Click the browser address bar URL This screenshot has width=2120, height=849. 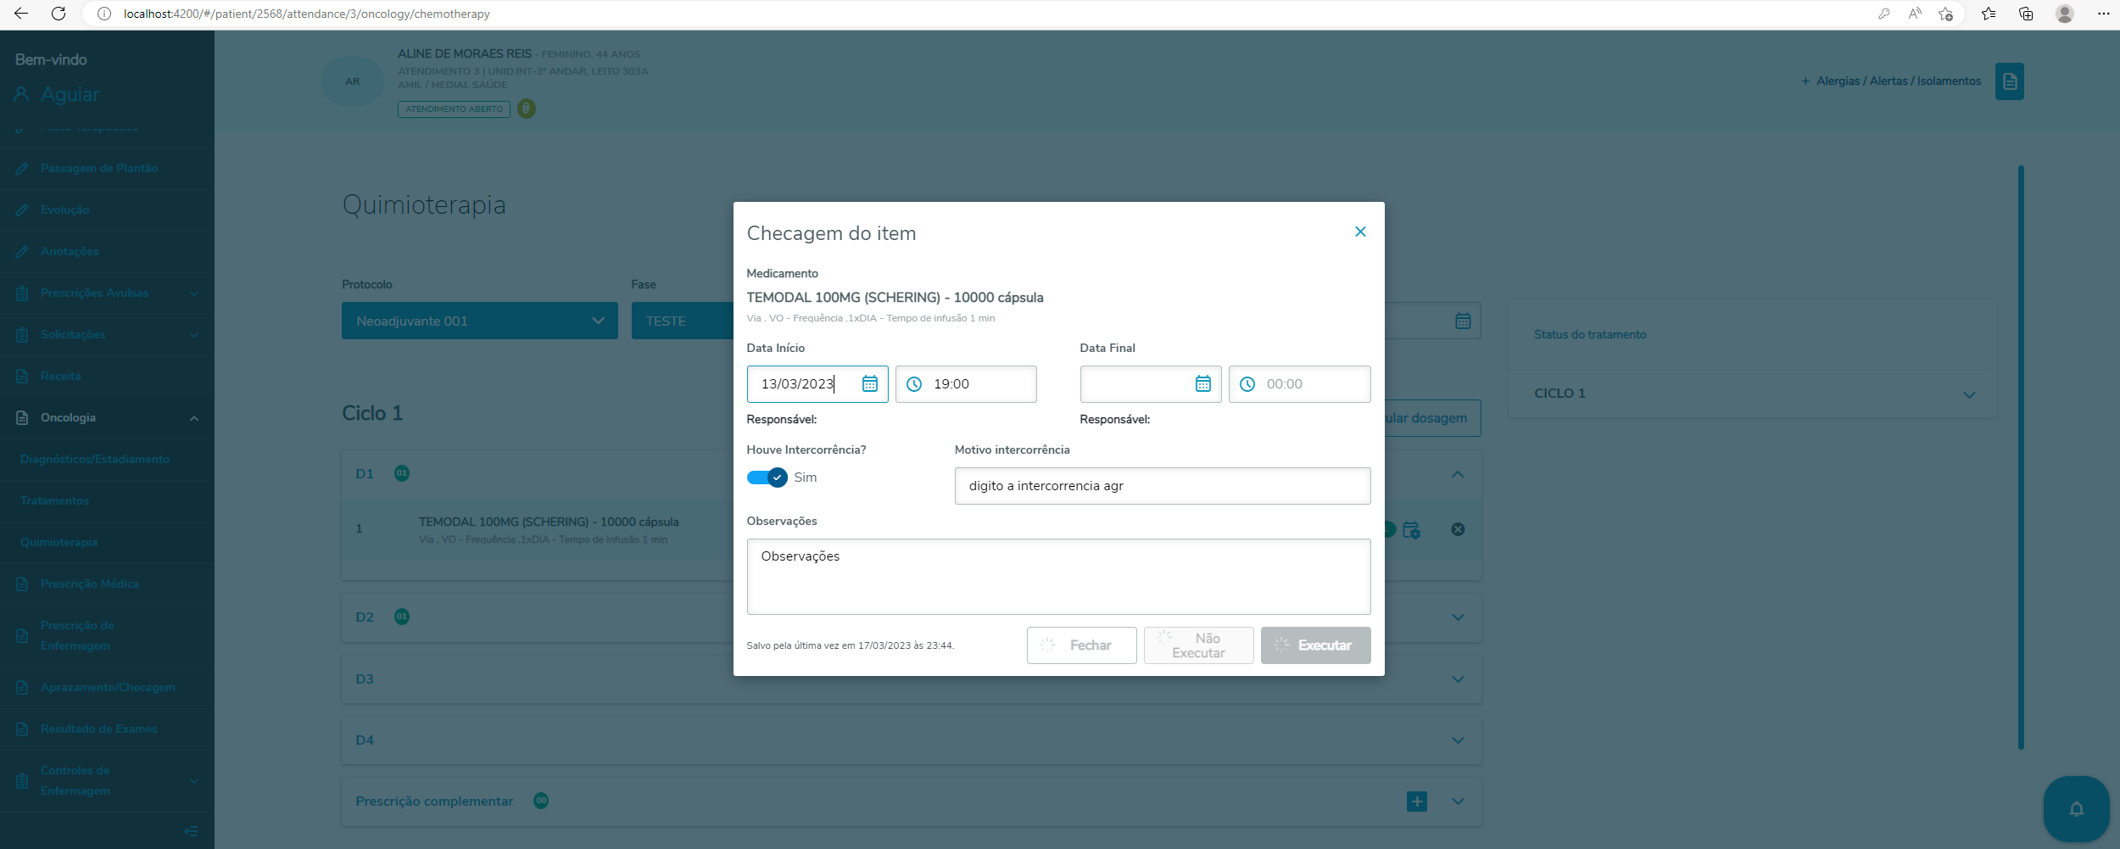(x=306, y=14)
